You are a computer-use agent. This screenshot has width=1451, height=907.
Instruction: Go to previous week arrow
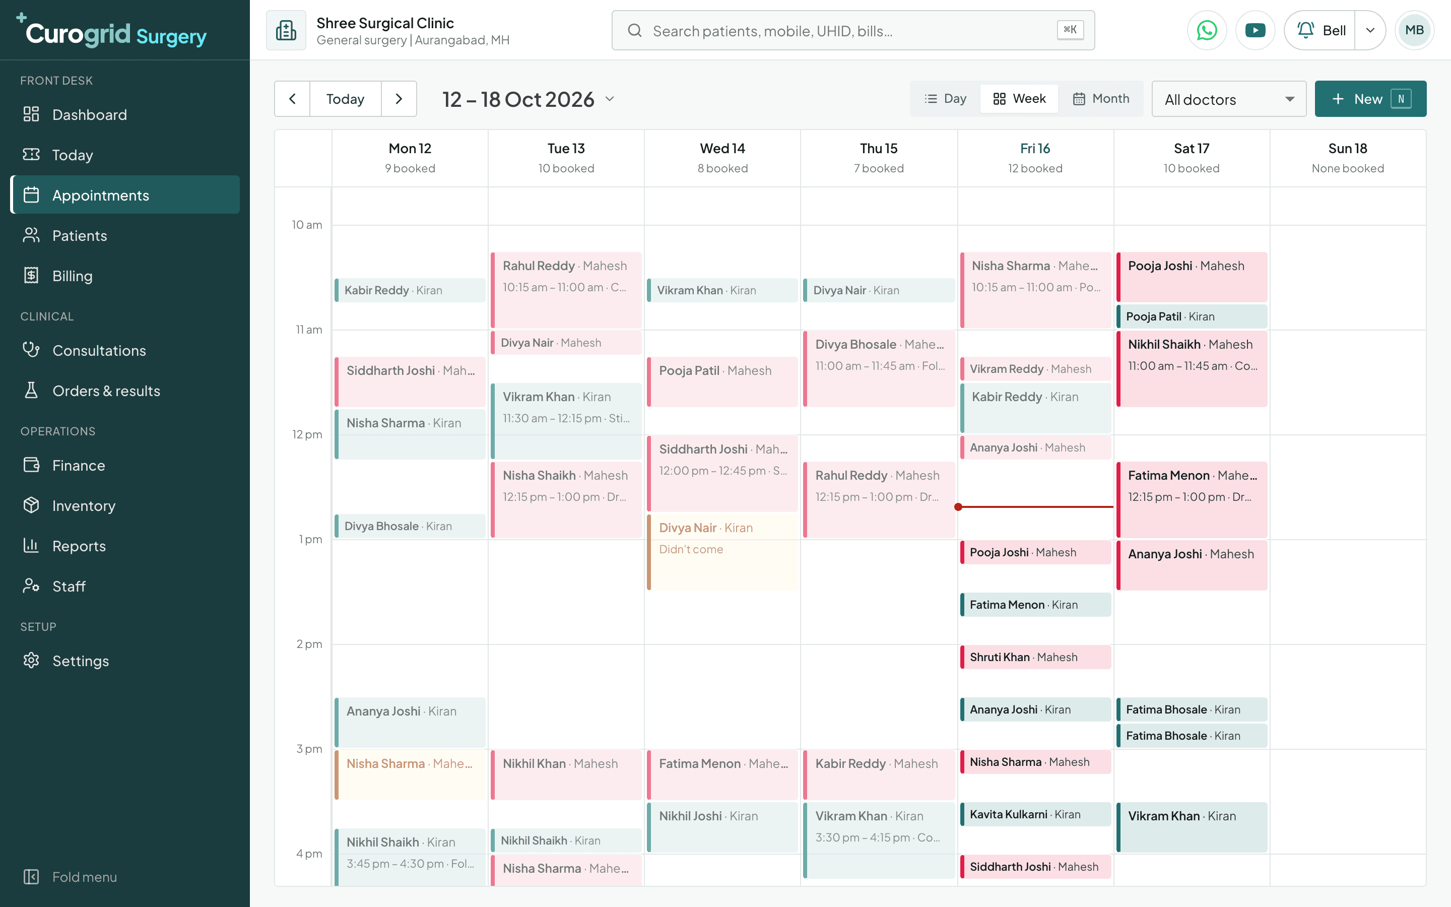292,99
